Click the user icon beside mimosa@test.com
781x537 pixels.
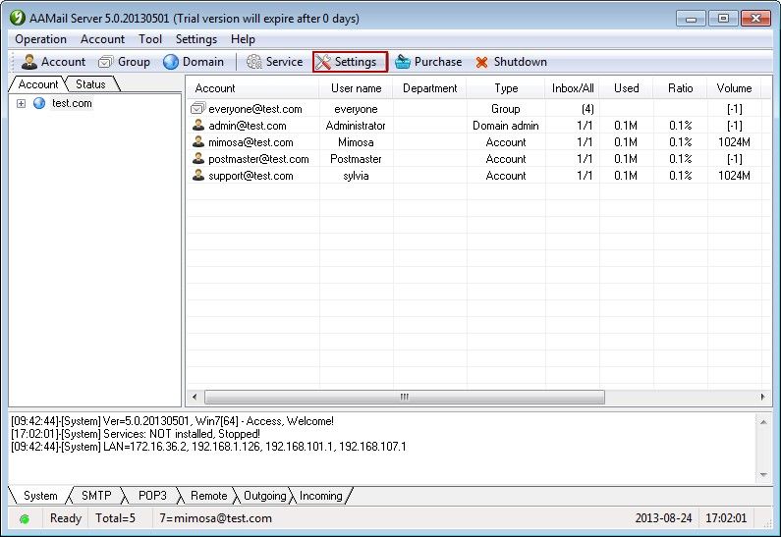[x=198, y=141]
